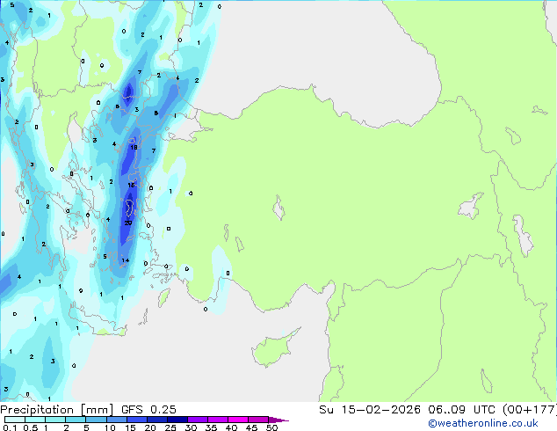Click the 35–40 mm violet legend swatch
This screenshot has height=431, width=557.
218,420
